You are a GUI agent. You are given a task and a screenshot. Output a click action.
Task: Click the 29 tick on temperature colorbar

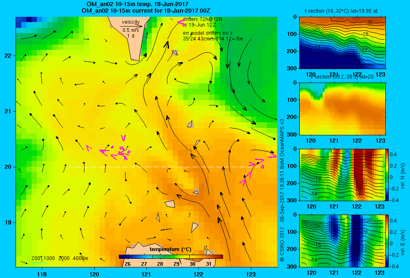[x=176, y=264]
